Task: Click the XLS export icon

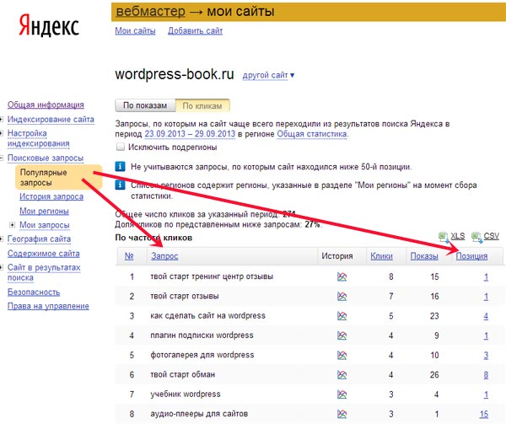Action: (x=444, y=237)
